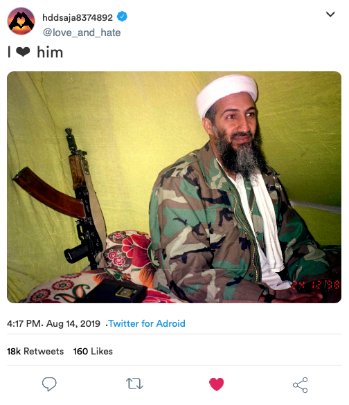This screenshot has width=349, height=405.
Task: View the 18k Retweets list
Action: (x=35, y=351)
